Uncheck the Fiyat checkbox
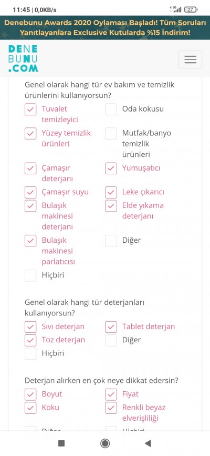The width and height of the screenshot is (210, 456). [x=111, y=394]
